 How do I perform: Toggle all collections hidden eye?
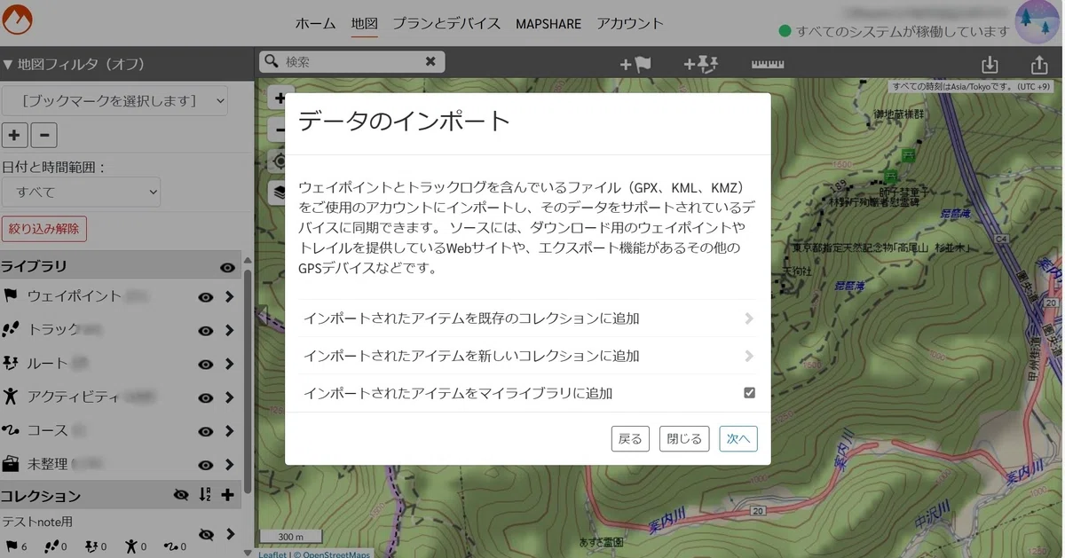pyautogui.click(x=181, y=495)
